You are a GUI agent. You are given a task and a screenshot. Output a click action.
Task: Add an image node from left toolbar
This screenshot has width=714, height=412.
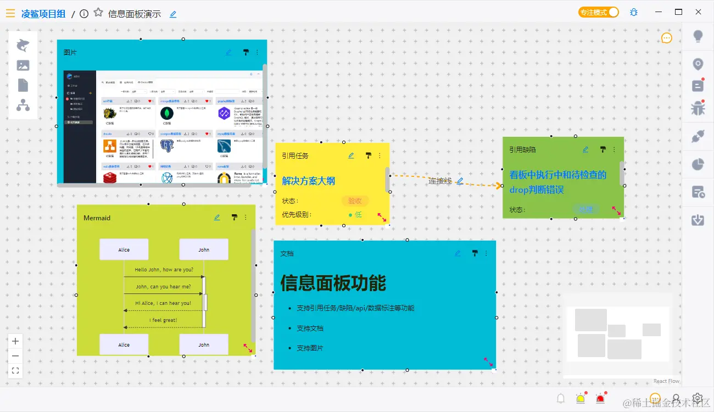23,65
